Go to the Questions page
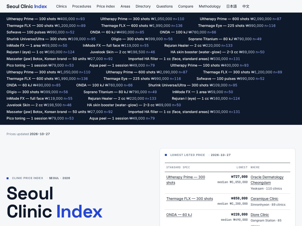The height and width of the screenshot is (226, 302). click(164, 6)
